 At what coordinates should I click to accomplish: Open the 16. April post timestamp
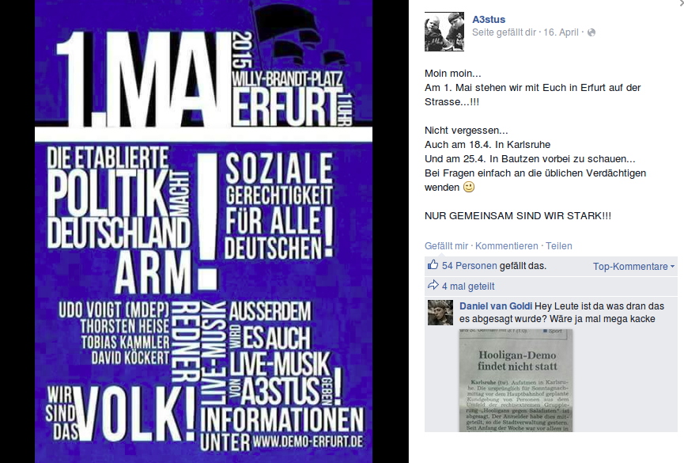[561, 32]
